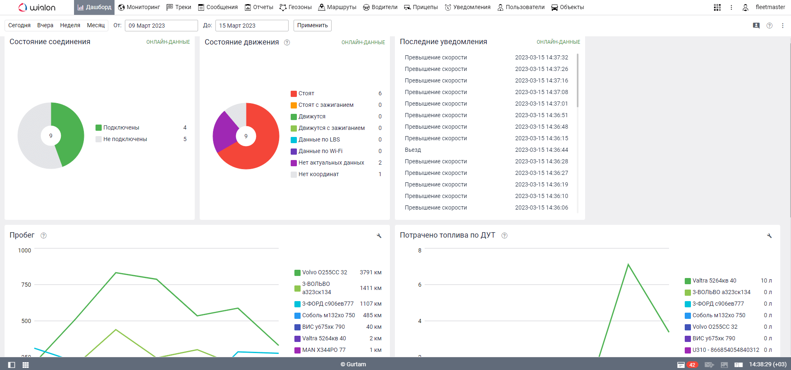Go to the Маршруты tab
Image resolution: width=791 pixels, height=370 pixels.
pyautogui.click(x=337, y=7)
